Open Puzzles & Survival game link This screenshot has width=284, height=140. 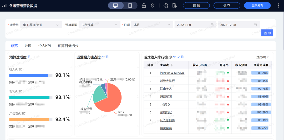(172, 73)
